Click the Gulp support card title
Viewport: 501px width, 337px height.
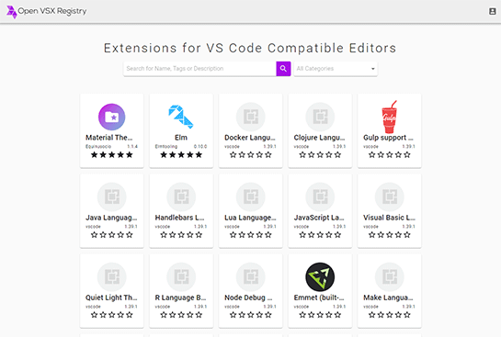coord(388,138)
